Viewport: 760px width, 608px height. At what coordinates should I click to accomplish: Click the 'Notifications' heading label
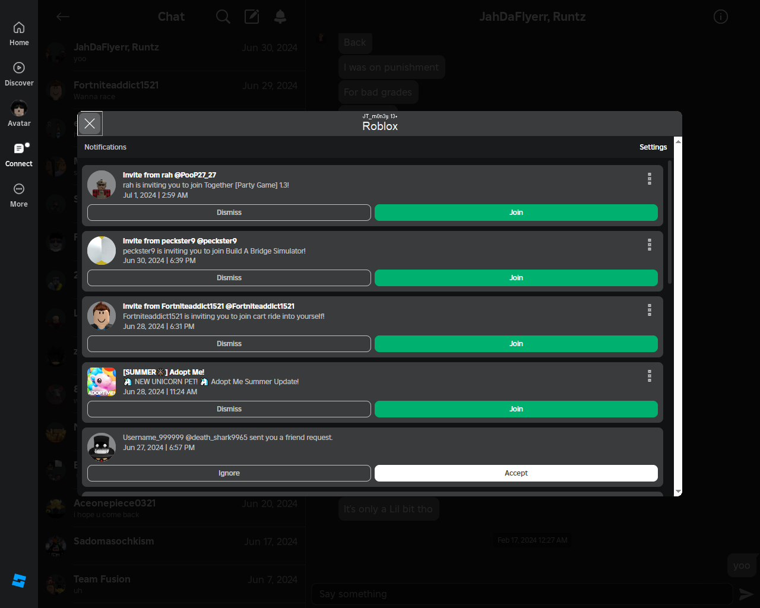point(105,147)
